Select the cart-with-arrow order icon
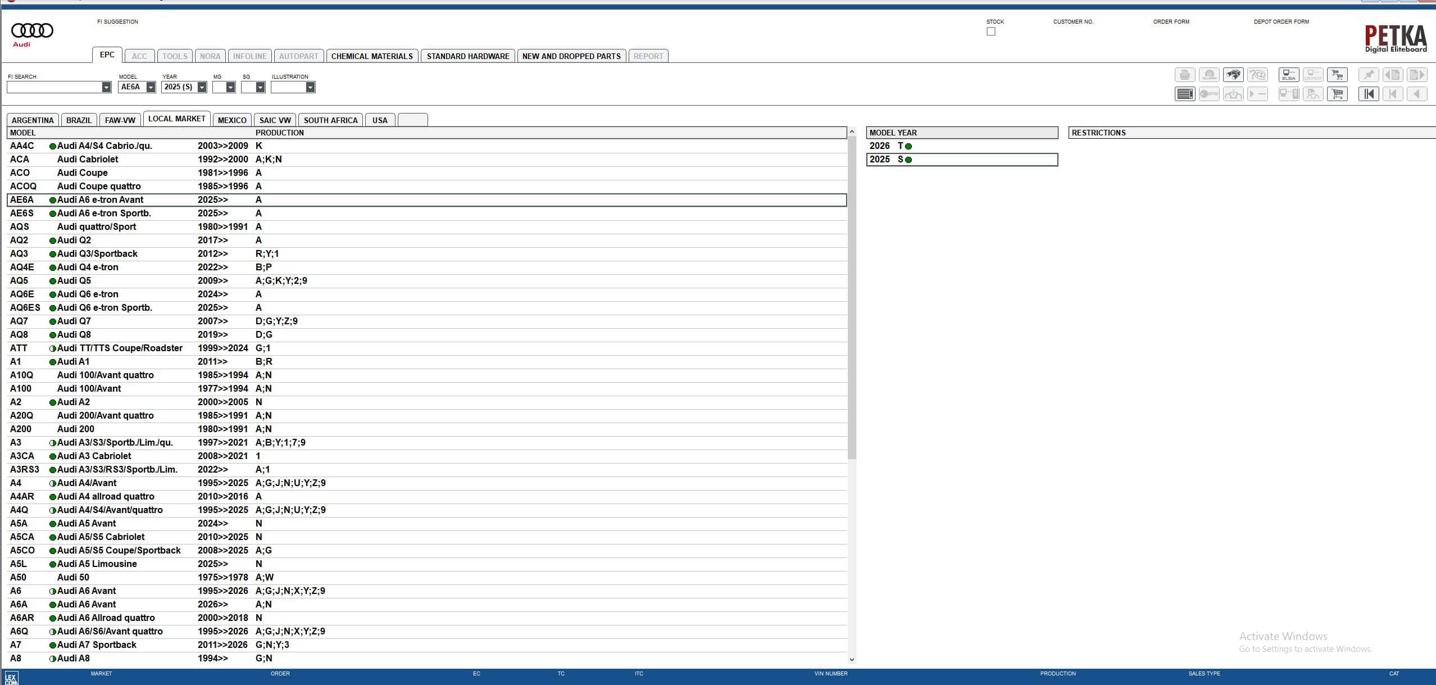This screenshot has height=685, width=1436. pos(1337,75)
